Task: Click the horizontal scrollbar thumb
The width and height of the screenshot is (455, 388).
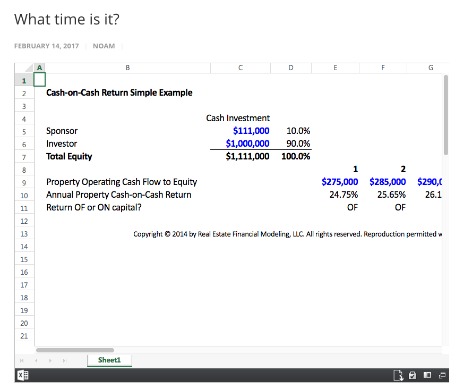Action: [x=75, y=350]
